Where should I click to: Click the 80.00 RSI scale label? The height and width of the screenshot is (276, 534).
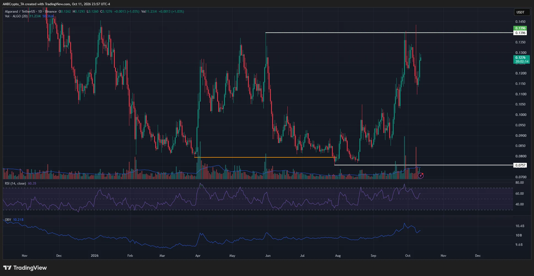coord(519,183)
